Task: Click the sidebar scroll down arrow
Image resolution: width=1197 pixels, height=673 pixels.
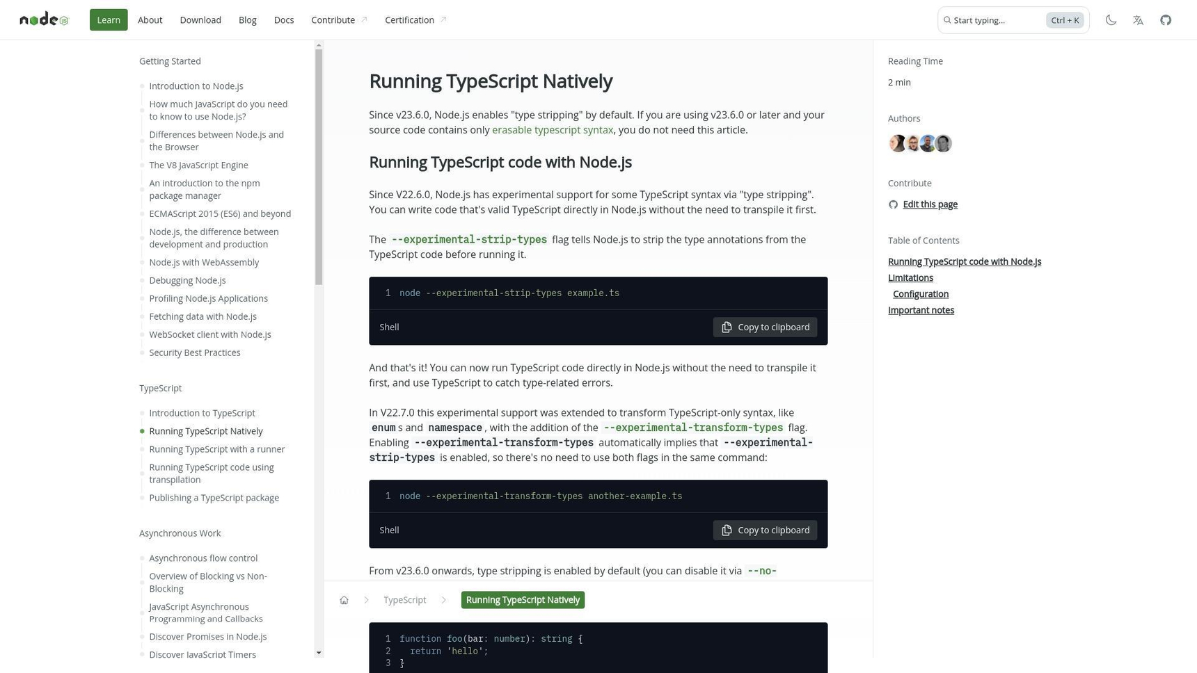Action: click(319, 653)
